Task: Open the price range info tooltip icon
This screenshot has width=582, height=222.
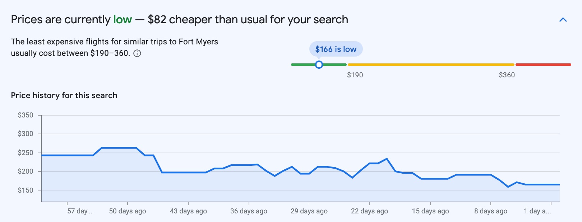Action: (x=138, y=54)
